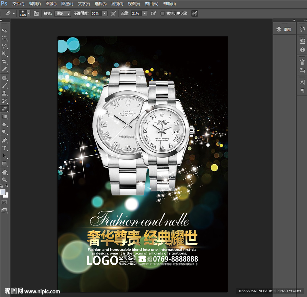The height and width of the screenshot is (297, 307).
Task: Select the Path Selection tool
Action: pos(4,156)
